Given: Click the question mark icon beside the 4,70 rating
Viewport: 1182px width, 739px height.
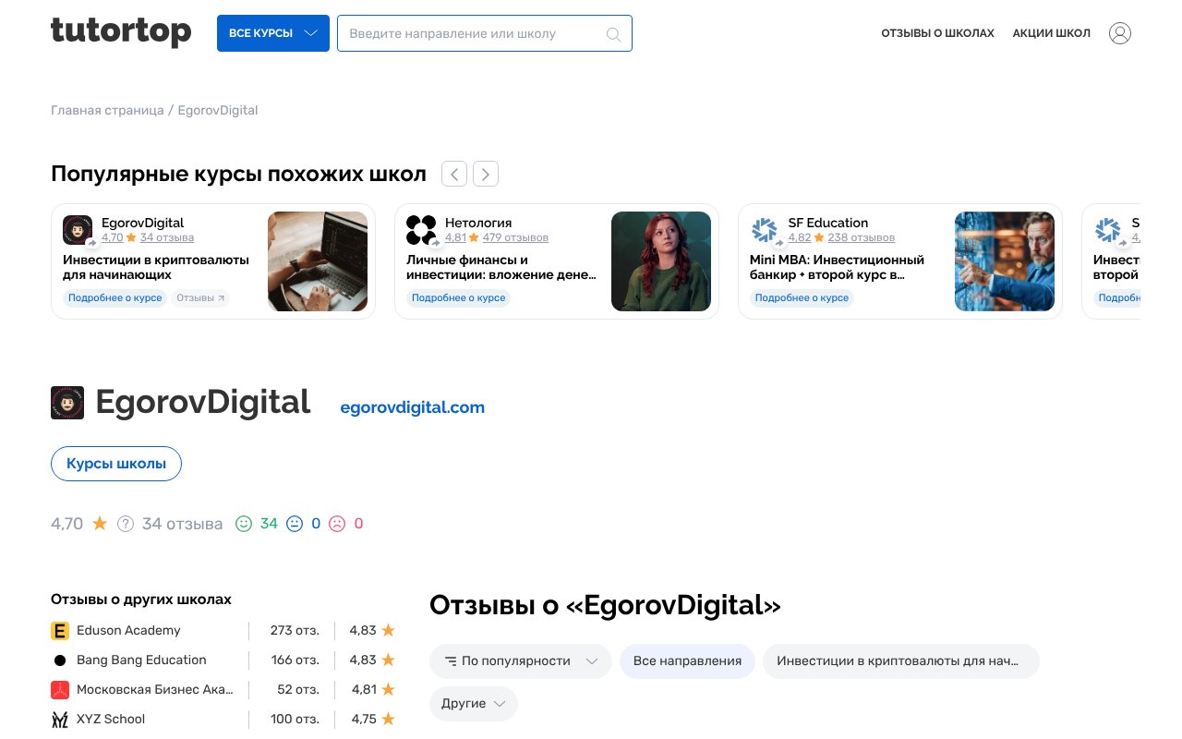Looking at the screenshot, I should (125, 524).
